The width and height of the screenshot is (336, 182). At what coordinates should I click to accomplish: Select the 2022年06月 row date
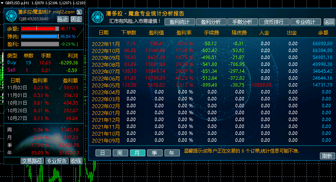coord(105,79)
